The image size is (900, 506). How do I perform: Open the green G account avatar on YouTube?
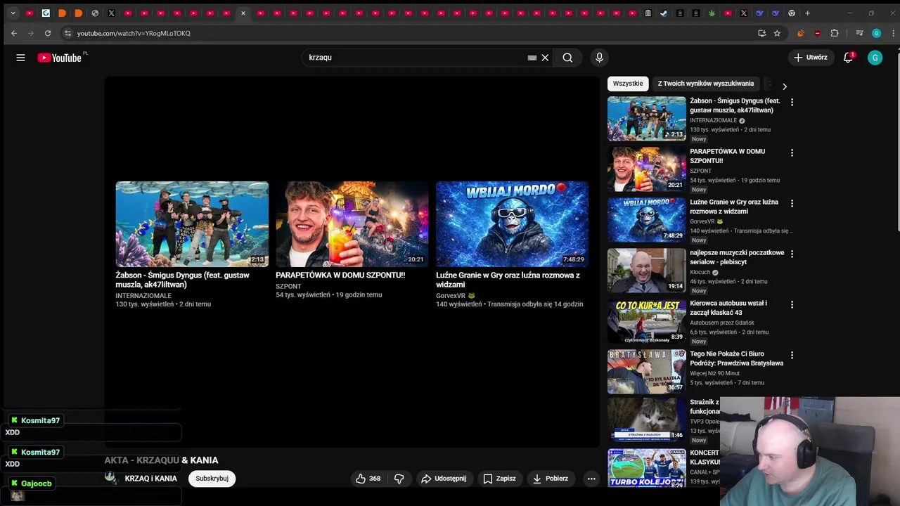click(875, 58)
